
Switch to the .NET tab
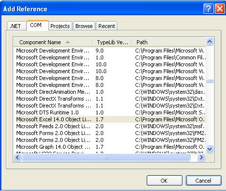(x=17, y=26)
